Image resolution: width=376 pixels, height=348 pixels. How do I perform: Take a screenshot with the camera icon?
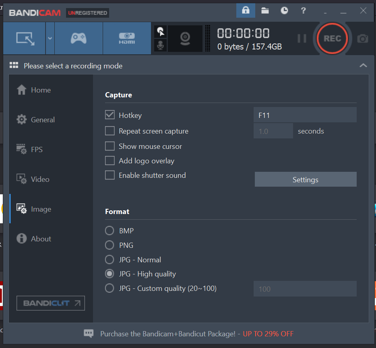(x=363, y=38)
